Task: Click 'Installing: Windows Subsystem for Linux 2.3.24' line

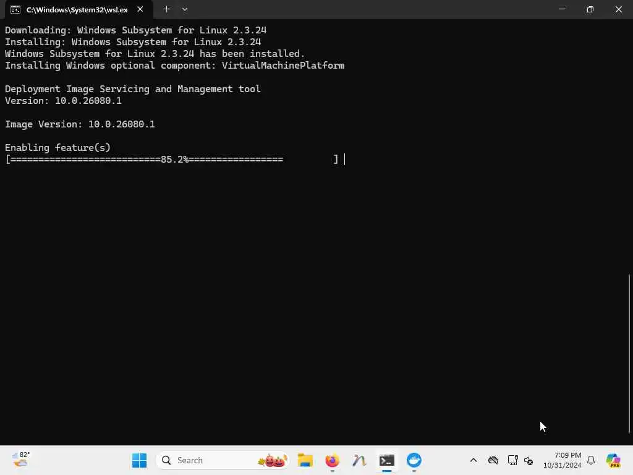Action: pyautogui.click(x=133, y=42)
